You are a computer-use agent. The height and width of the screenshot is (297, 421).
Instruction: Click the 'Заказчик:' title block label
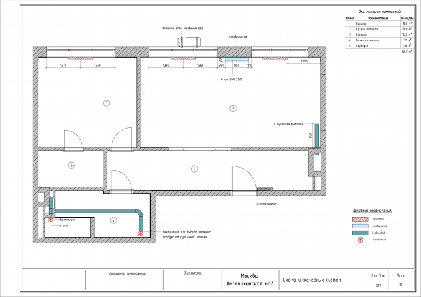pos(193,273)
